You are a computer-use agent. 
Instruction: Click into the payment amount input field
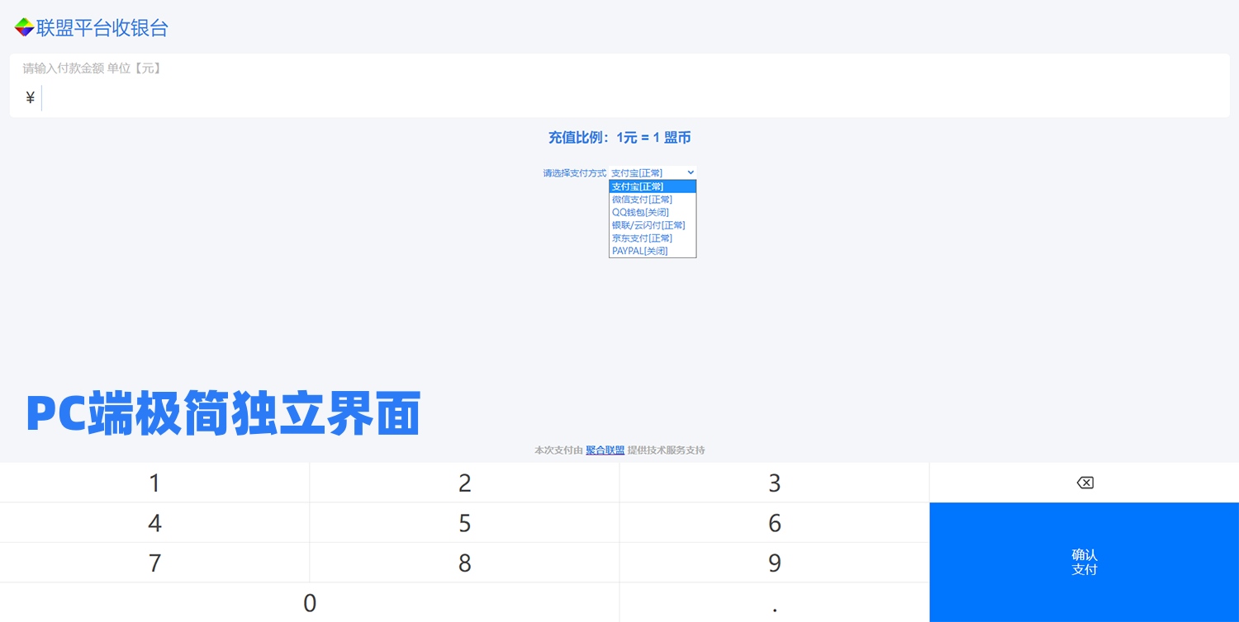(628, 98)
